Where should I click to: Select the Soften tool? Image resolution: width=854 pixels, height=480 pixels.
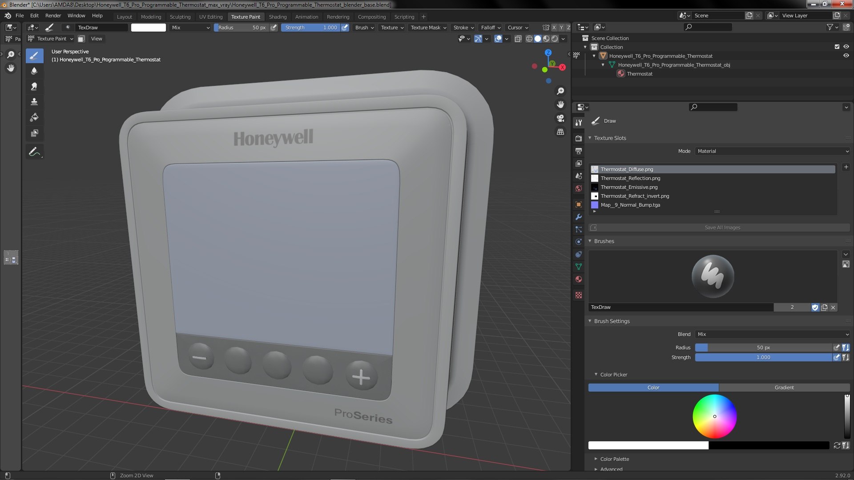coord(34,71)
